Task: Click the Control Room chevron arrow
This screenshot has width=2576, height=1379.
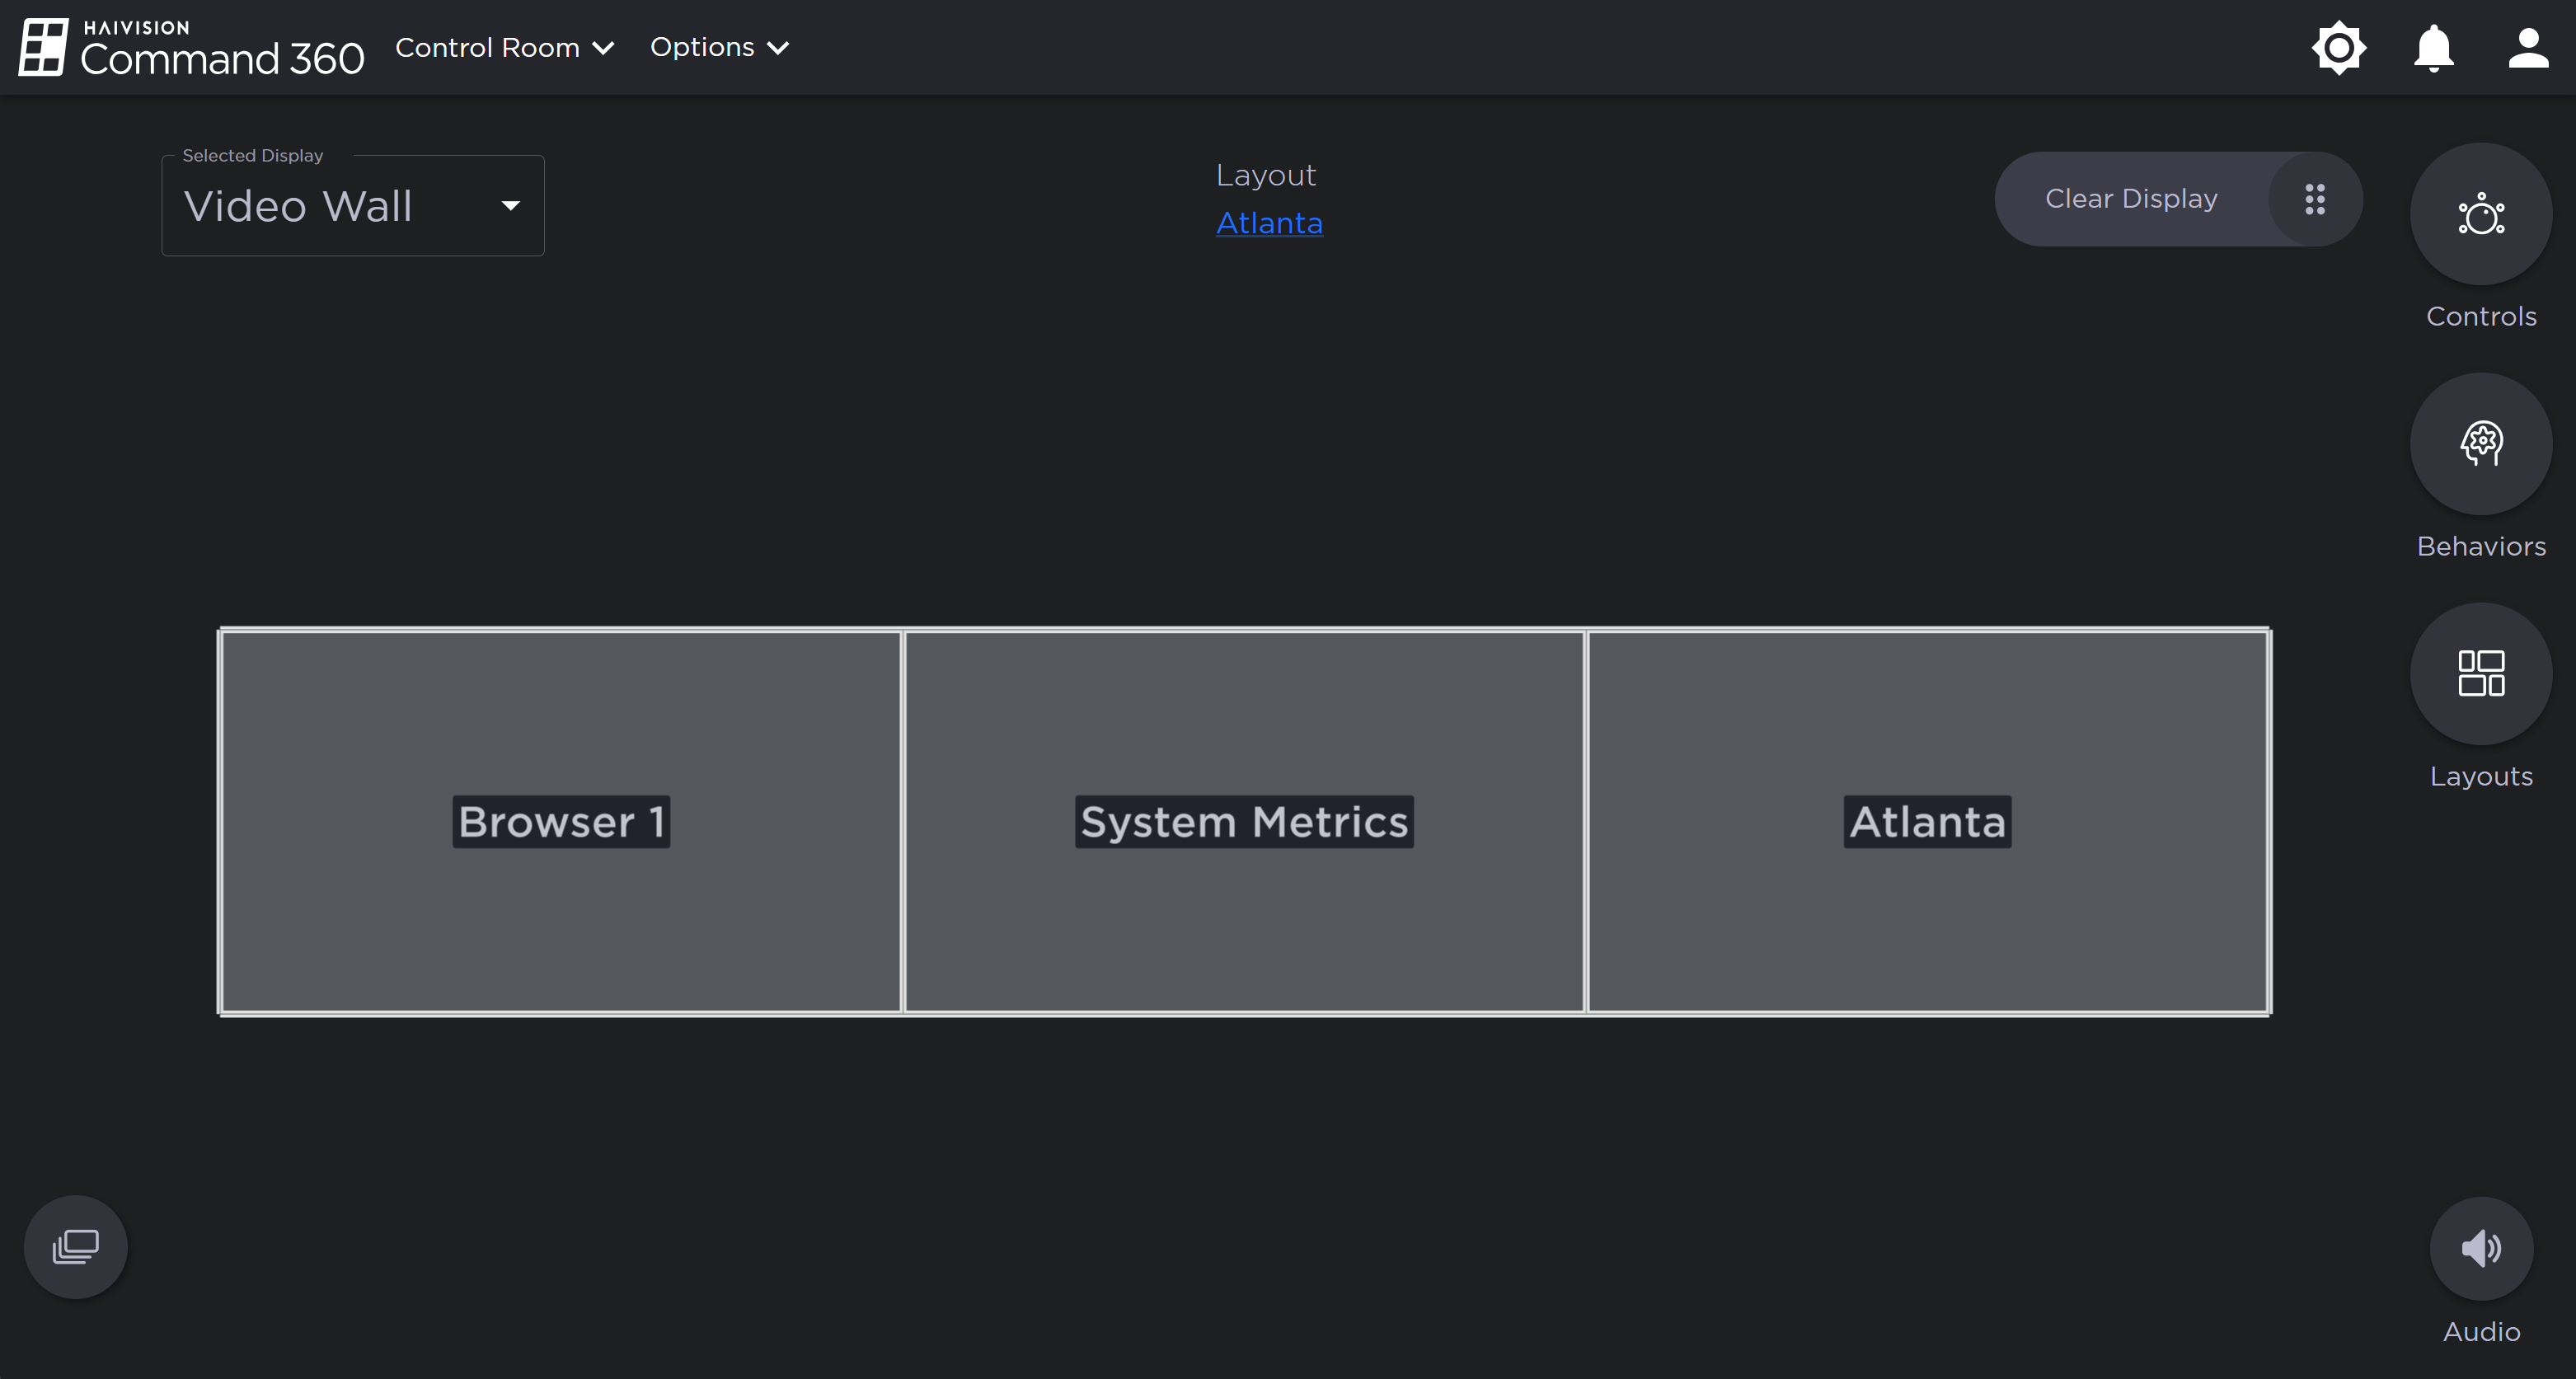Action: click(603, 48)
